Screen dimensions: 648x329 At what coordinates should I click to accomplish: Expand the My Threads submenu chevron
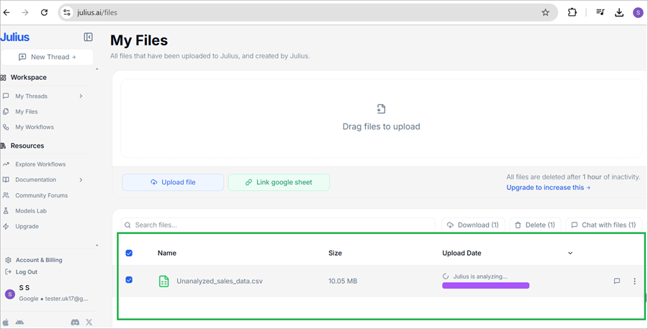81,96
